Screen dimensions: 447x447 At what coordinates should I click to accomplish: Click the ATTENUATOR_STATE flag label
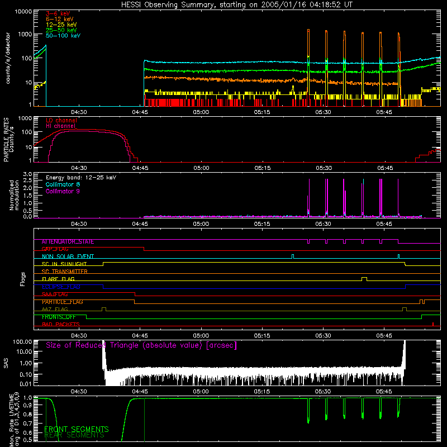coord(68,242)
